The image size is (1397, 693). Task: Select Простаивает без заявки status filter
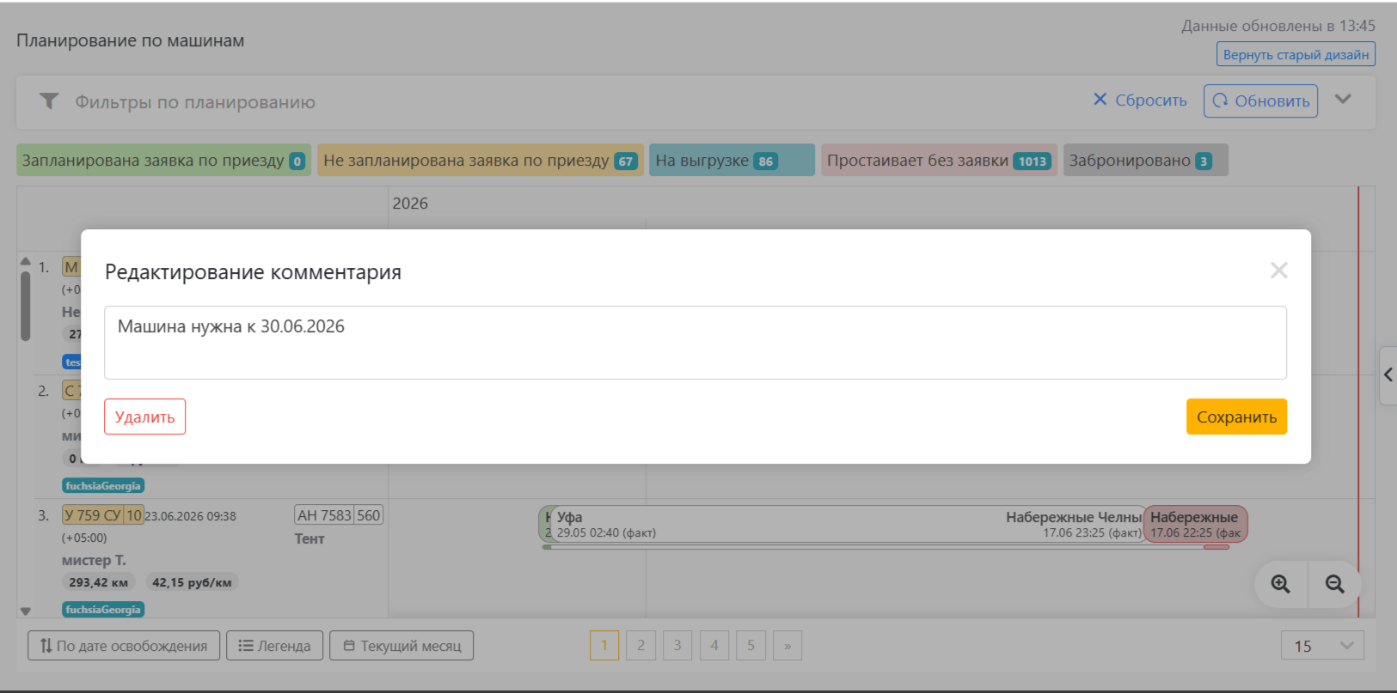(x=939, y=161)
